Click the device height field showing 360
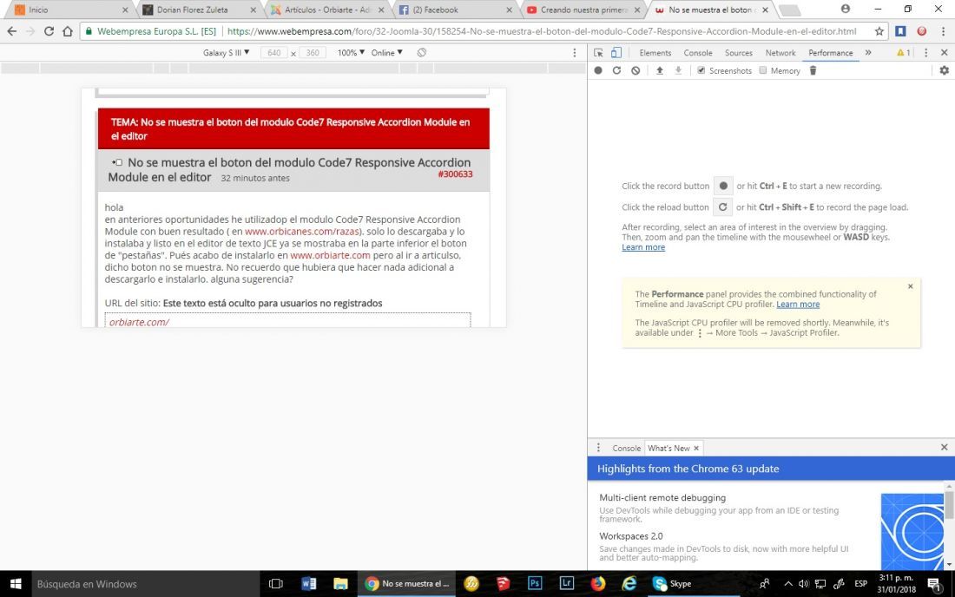Viewport: 955px width, 597px height. click(x=313, y=52)
